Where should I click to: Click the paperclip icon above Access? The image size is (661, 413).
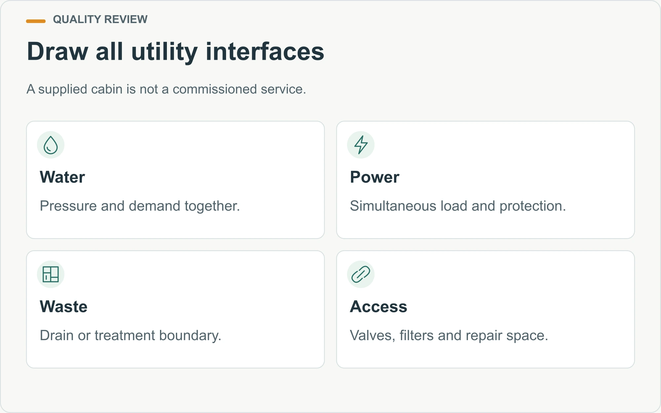click(361, 274)
